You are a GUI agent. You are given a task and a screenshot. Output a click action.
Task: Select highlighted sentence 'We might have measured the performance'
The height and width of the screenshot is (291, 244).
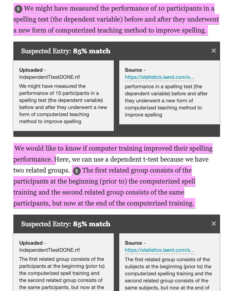pyautogui.click(x=116, y=19)
